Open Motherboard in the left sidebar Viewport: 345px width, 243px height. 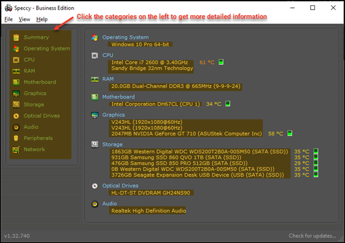(40, 82)
